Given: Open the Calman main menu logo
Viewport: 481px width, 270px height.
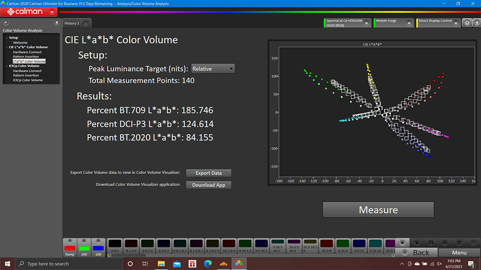Looking at the screenshot, I should [25, 12].
